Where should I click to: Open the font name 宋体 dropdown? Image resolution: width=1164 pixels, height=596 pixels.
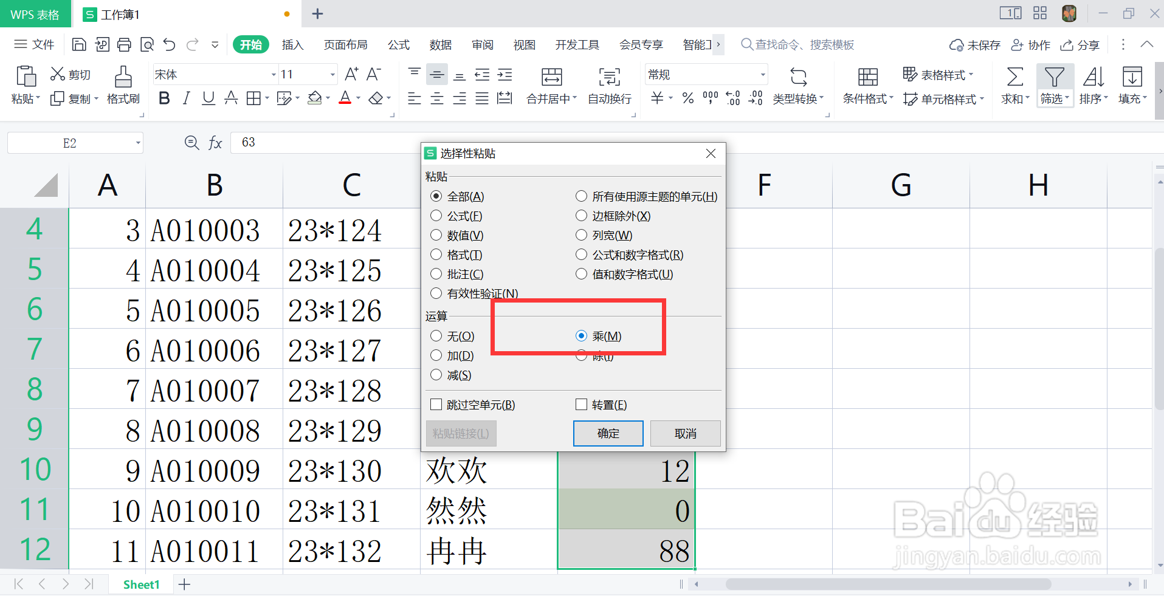pyautogui.click(x=274, y=75)
